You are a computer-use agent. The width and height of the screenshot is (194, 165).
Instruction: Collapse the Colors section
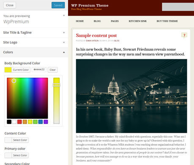point(34,52)
